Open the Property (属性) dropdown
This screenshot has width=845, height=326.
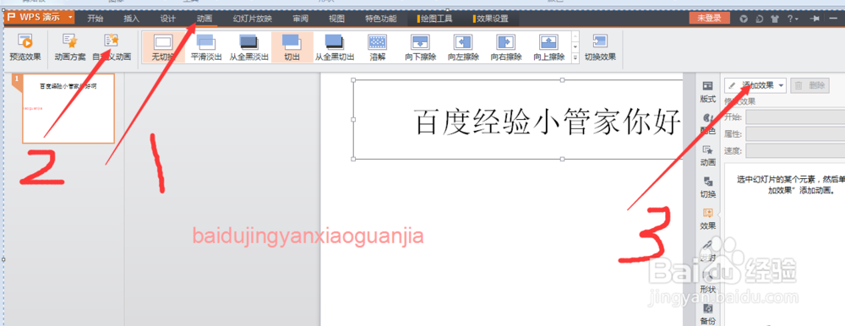click(795, 133)
